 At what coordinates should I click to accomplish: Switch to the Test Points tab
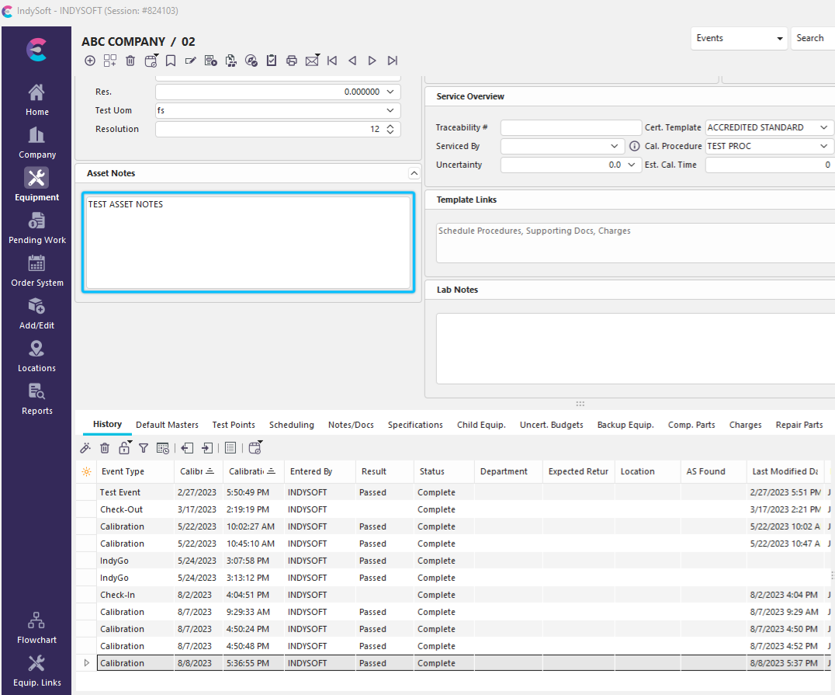234,425
